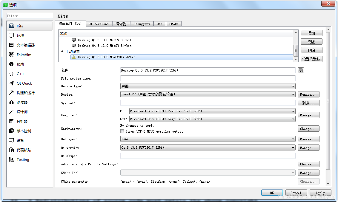
Task: Switch to the Debuggers tab
Action: pyautogui.click(x=142, y=24)
